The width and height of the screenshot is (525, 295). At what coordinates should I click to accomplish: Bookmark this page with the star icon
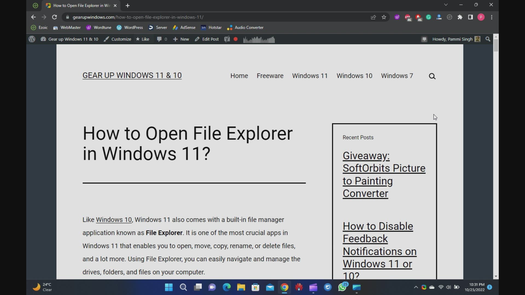(x=384, y=17)
